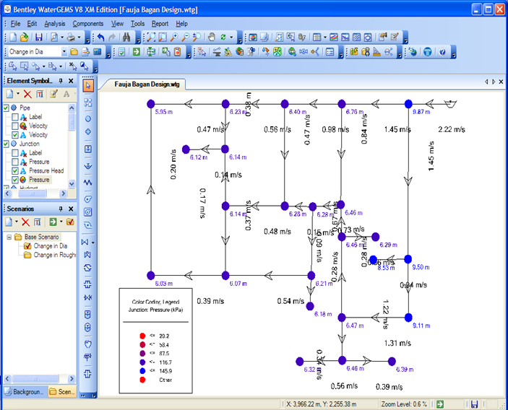Open the 'Change in Dia' scenario dropdown
The width and height of the screenshot is (508, 410).
click(64, 52)
